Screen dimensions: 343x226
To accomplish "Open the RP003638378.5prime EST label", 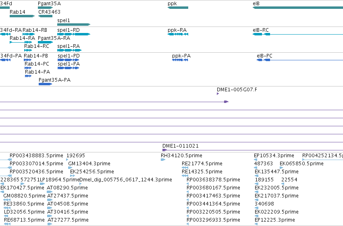I will click(x=213, y=180).
